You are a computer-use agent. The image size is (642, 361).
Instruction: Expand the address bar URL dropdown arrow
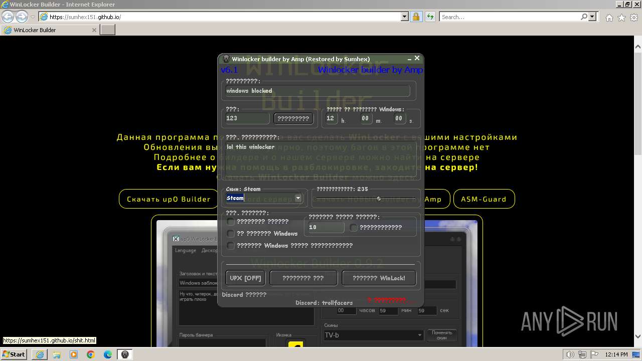pyautogui.click(x=405, y=17)
